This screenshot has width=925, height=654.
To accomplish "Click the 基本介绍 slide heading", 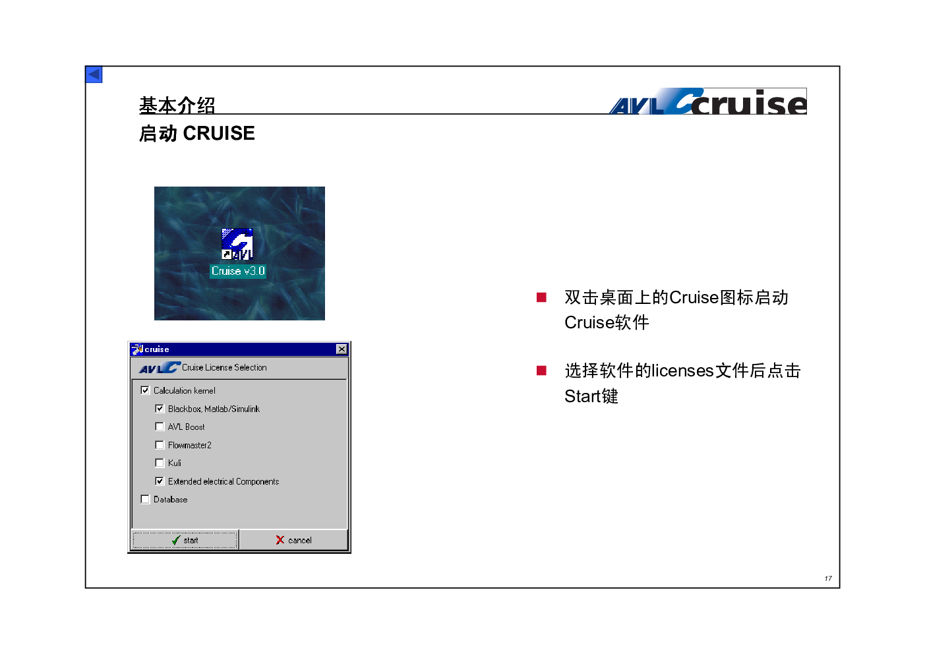I will 177,105.
